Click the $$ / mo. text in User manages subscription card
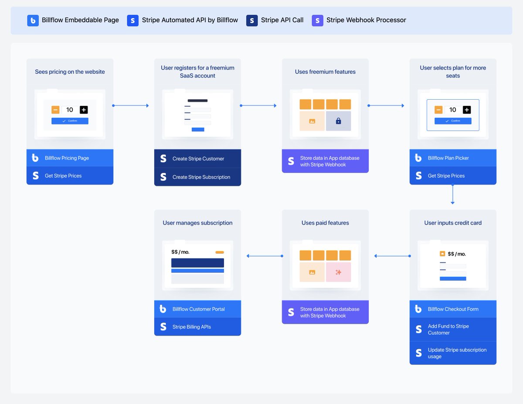Image resolution: width=523 pixels, height=404 pixels. [180, 252]
